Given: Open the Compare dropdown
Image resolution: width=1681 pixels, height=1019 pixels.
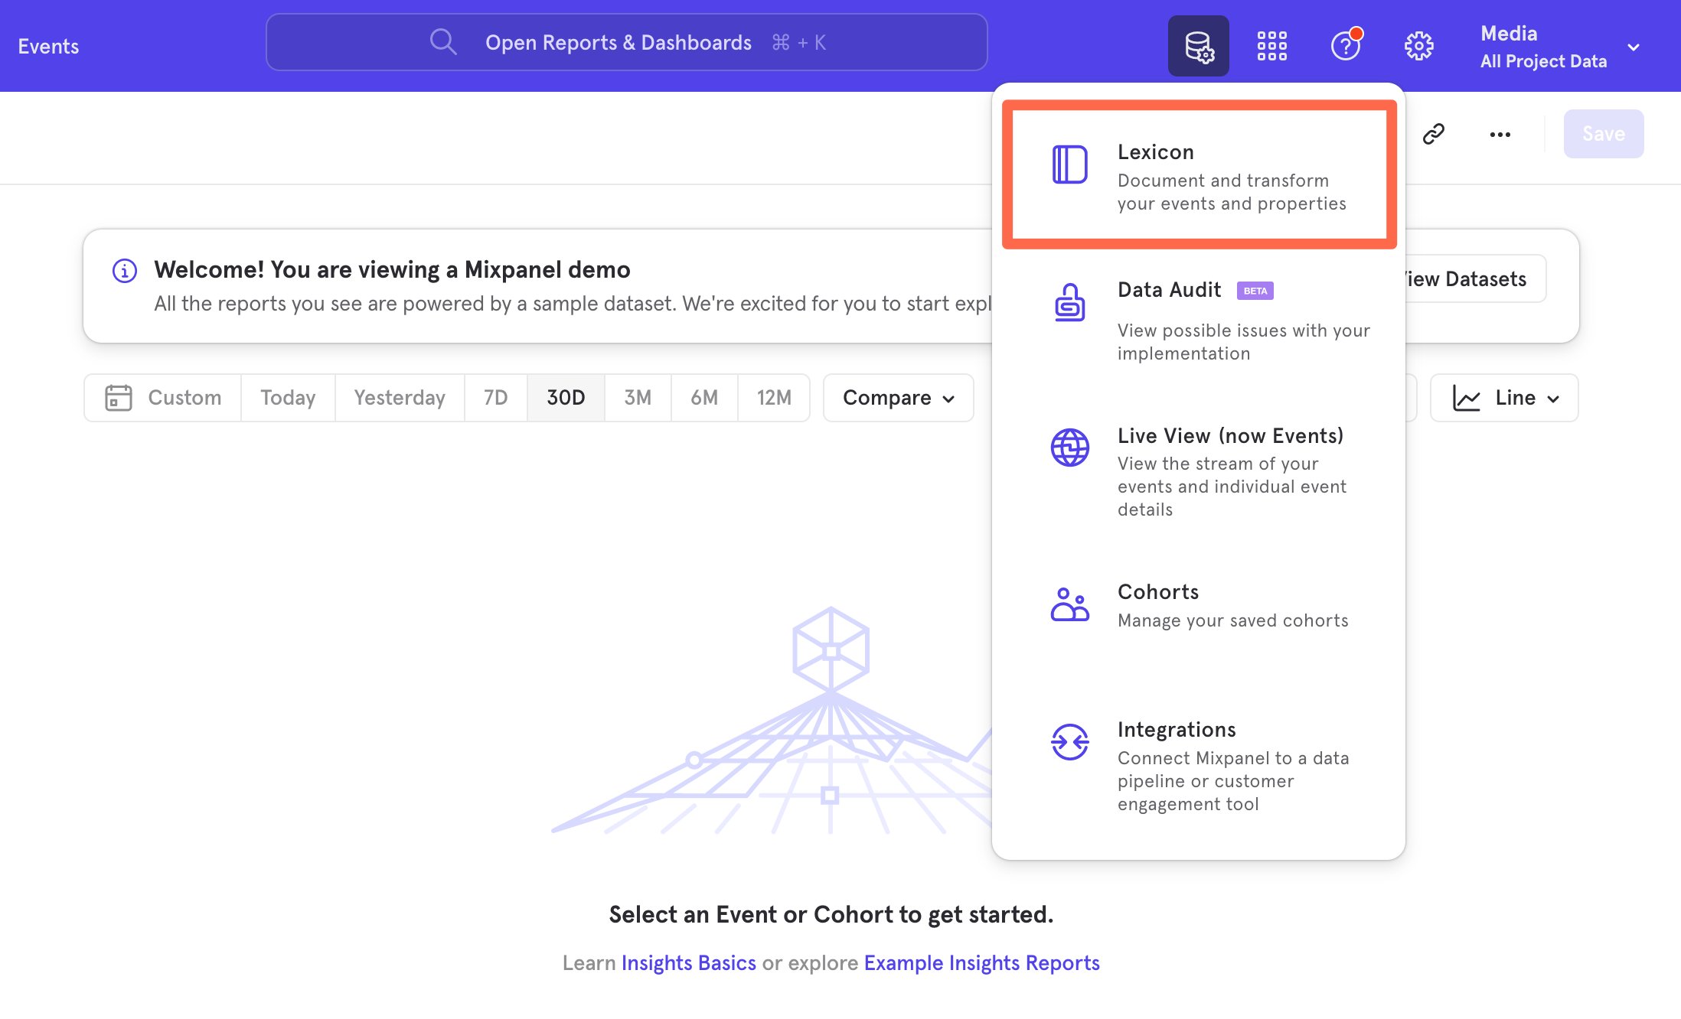Looking at the screenshot, I should point(899,398).
